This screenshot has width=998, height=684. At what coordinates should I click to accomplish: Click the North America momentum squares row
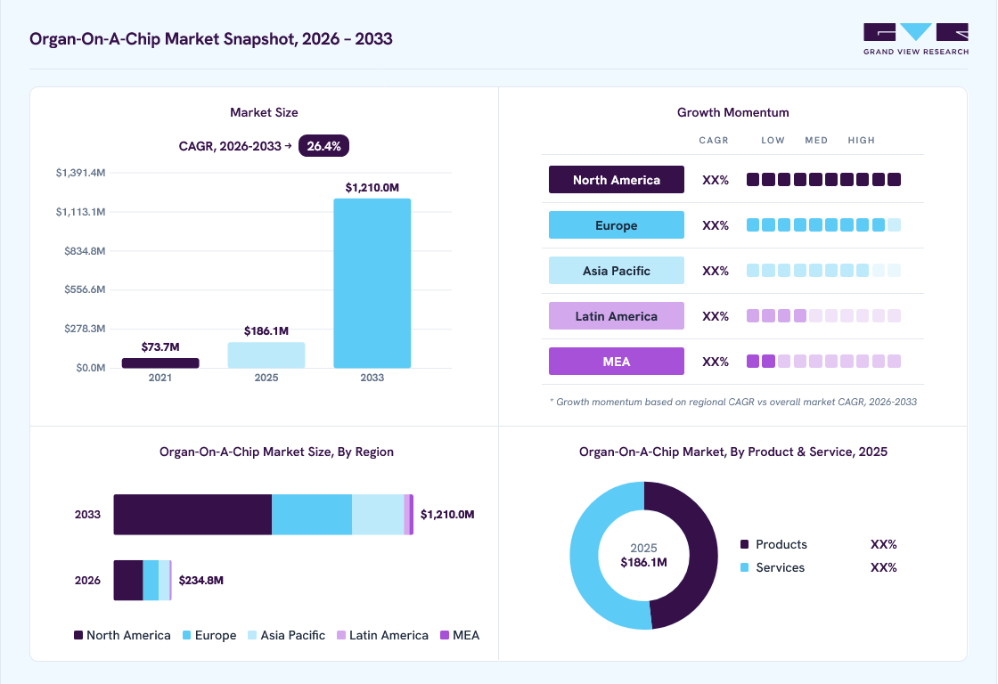[x=823, y=179]
